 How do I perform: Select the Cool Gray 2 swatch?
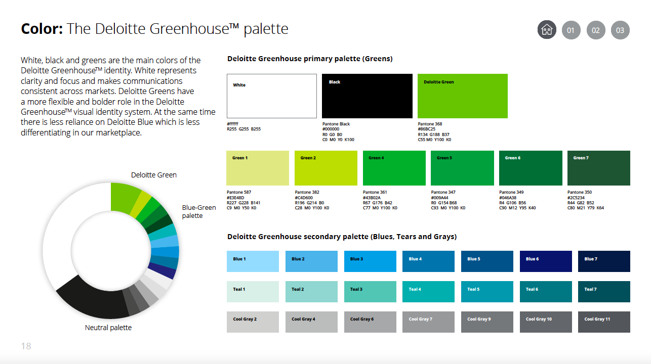point(253,322)
